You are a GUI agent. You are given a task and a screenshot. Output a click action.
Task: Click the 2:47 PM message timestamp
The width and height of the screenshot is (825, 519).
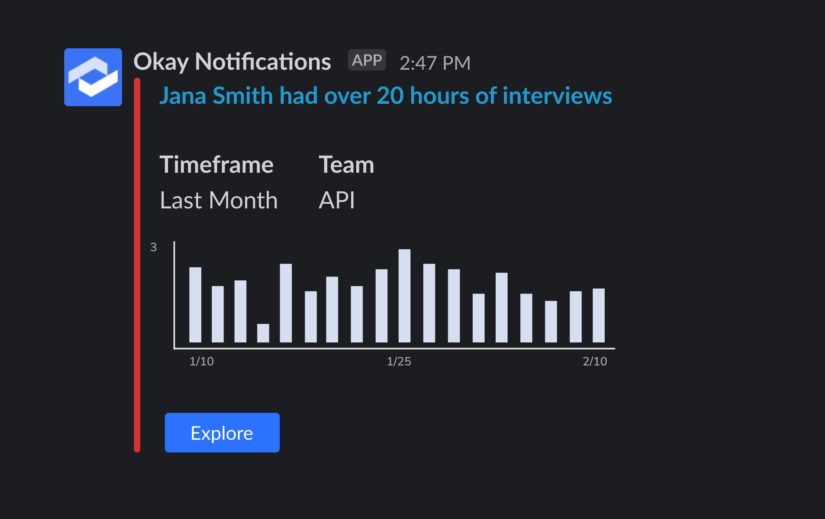tap(435, 63)
